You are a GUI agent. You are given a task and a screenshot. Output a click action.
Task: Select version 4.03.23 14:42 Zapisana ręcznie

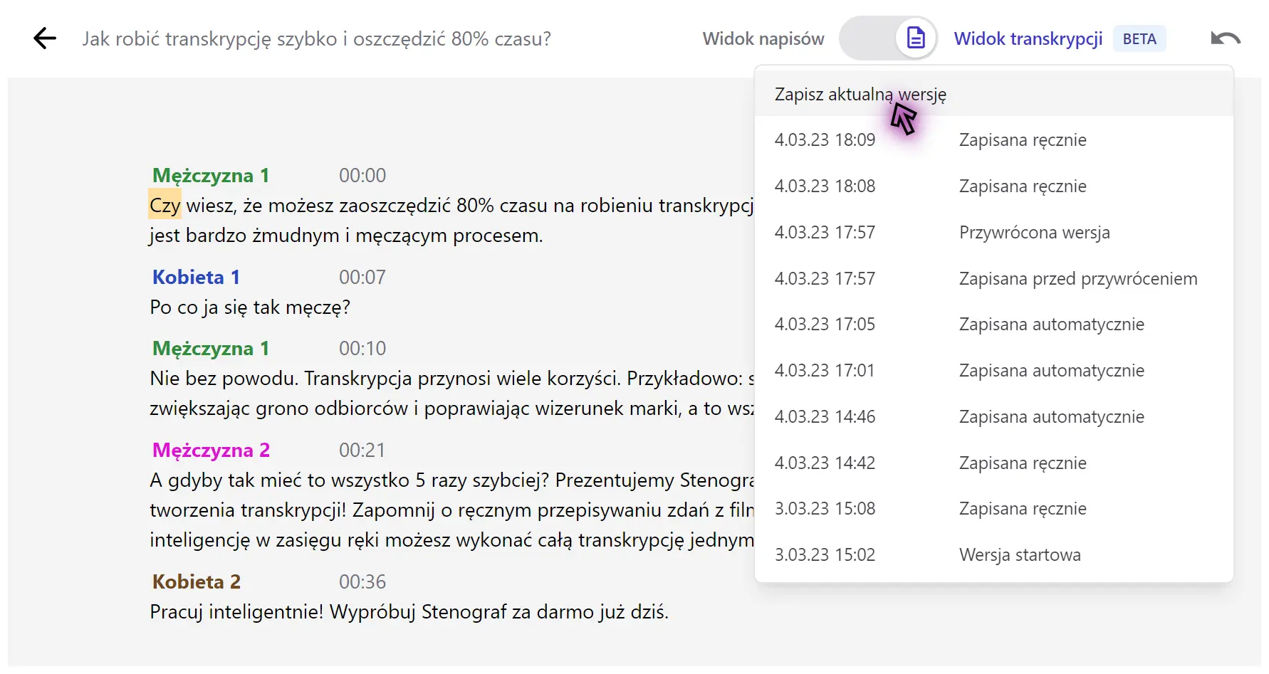point(994,463)
